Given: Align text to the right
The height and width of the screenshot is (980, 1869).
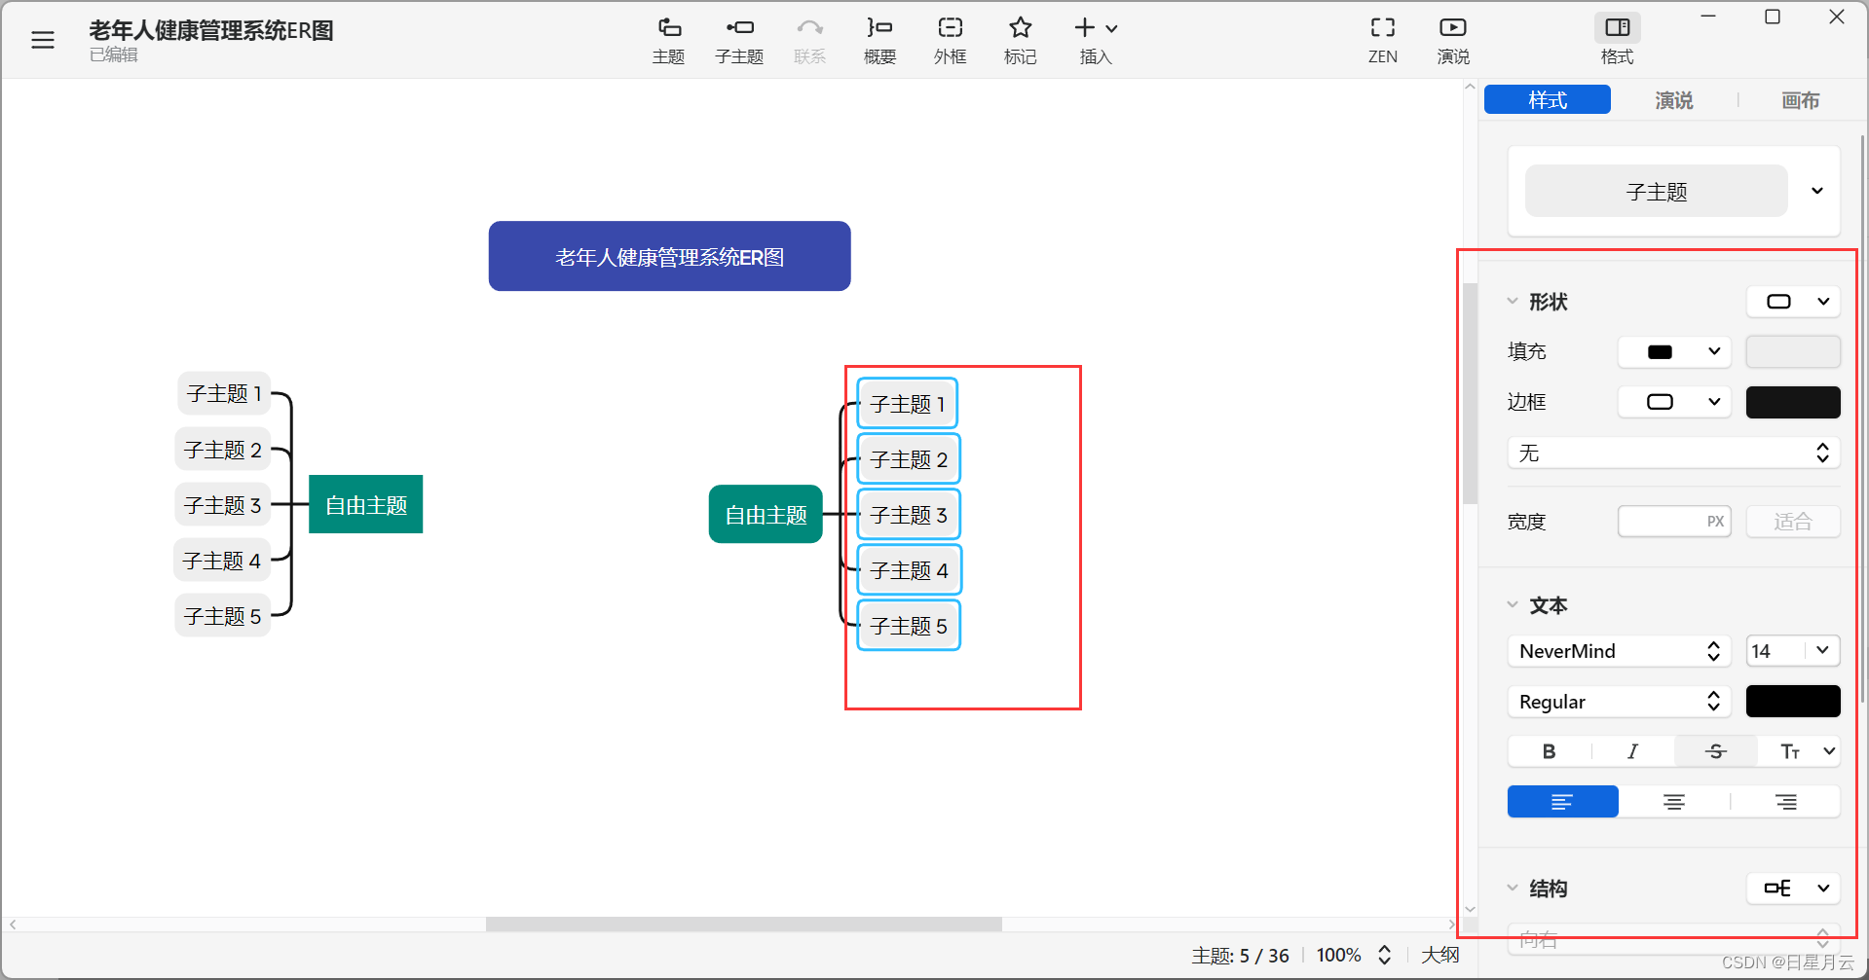Looking at the screenshot, I should coord(1785,802).
